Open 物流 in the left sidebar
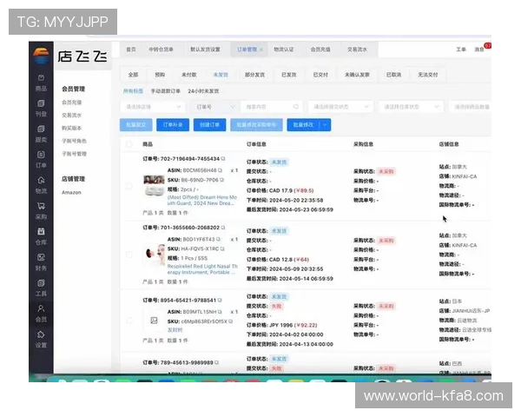Viewport: 521px width, 417px height. pyautogui.click(x=41, y=185)
